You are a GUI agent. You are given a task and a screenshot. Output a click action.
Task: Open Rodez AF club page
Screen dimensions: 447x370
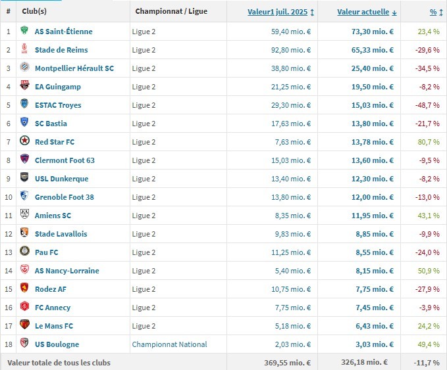(51, 289)
